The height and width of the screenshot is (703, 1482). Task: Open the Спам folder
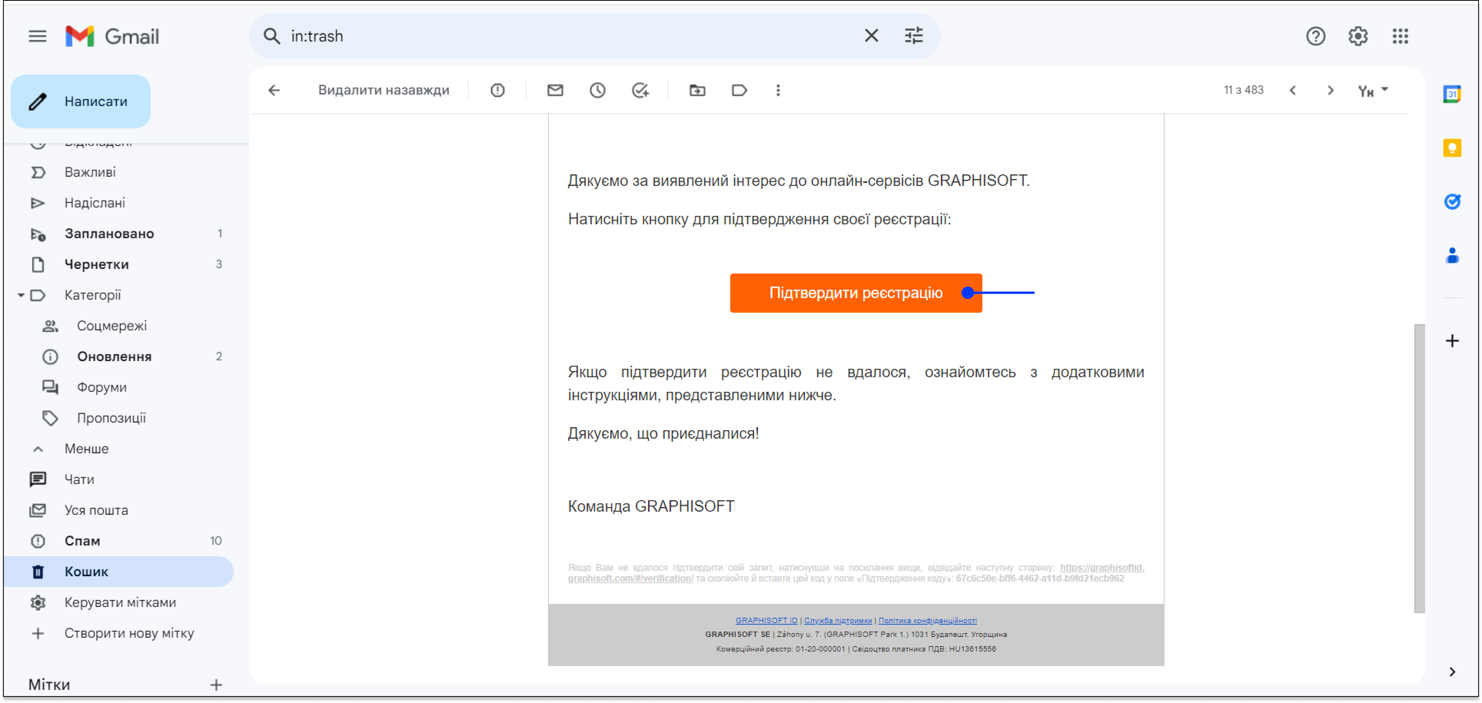click(x=82, y=541)
